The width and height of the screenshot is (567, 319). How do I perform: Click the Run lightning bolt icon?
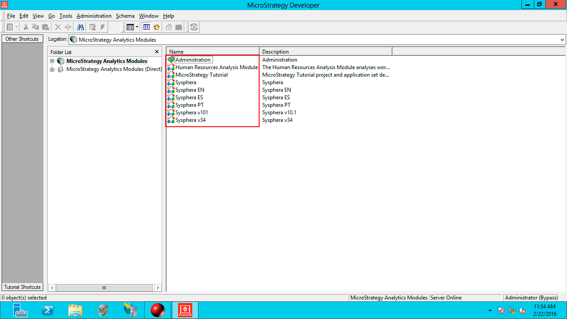102,27
